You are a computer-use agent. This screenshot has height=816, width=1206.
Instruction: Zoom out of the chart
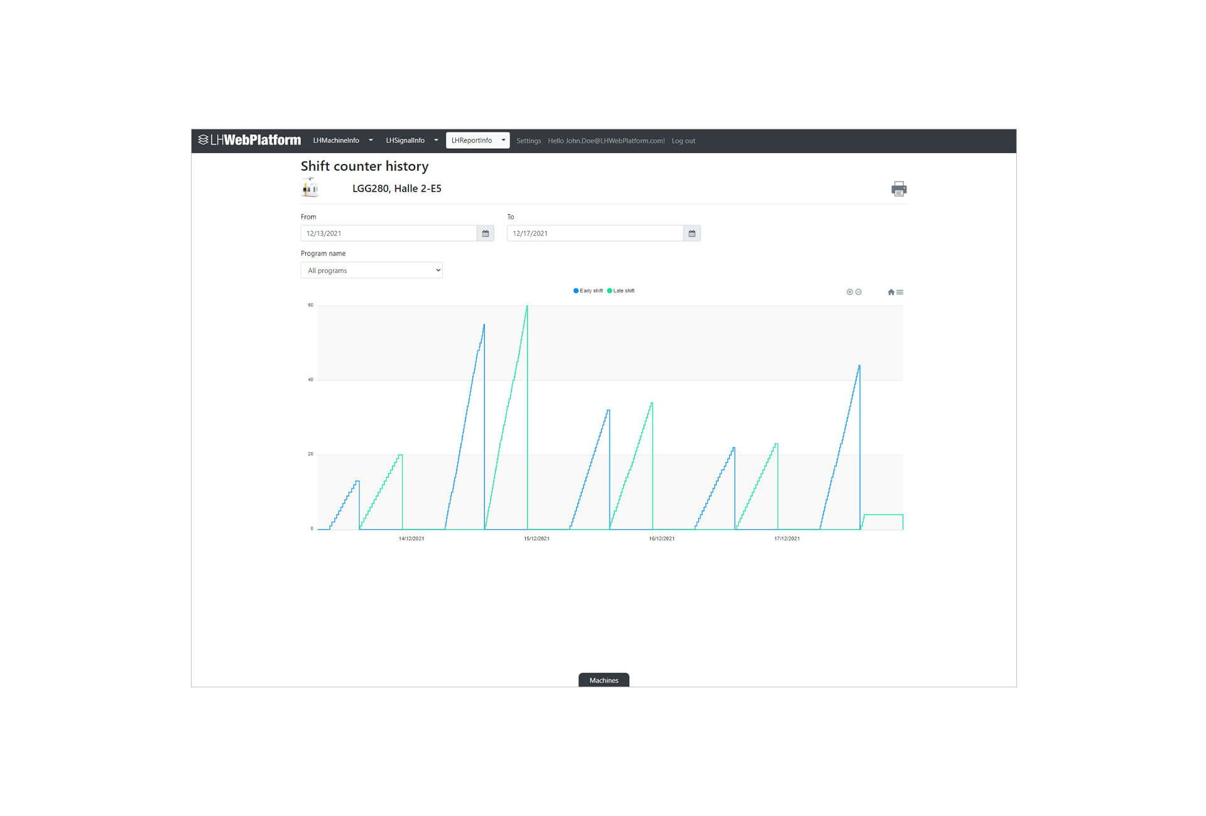tap(859, 292)
